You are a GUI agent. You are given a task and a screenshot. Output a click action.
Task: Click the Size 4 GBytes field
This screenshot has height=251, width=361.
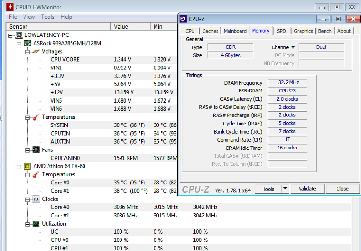(x=230, y=55)
